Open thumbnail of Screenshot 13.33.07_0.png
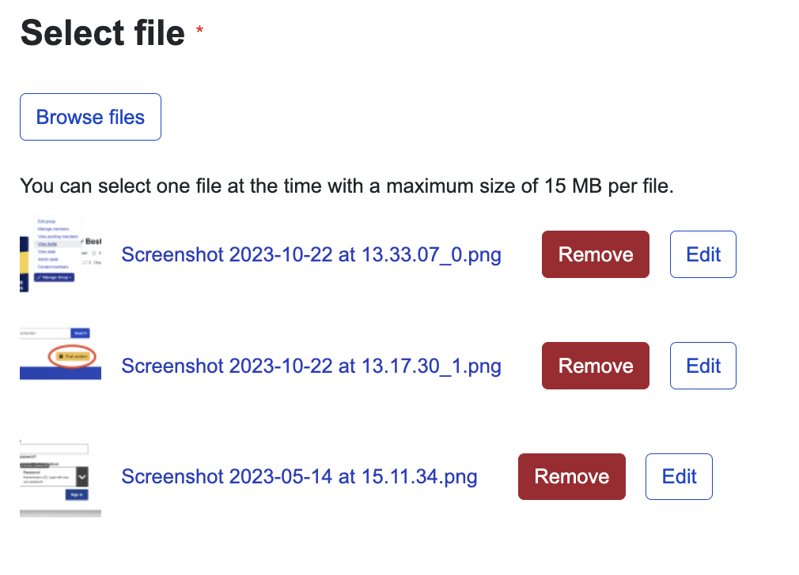 tap(60, 254)
